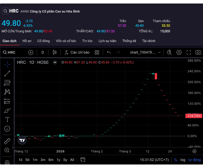Click the Sàn price value 49.80
This screenshot has height=166, width=203.
click(139, 26)
